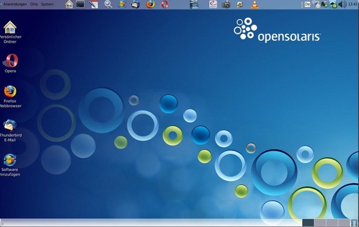Click the network status tray icon
The width and height of the screenshot is (359, 227).
pos(316,4)
